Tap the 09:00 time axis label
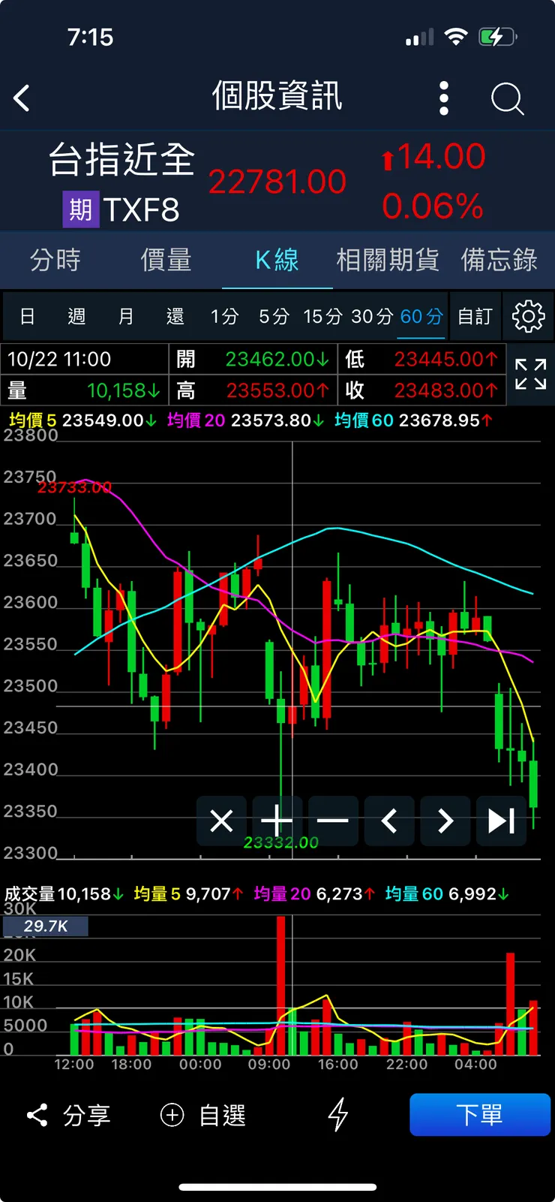 click(x=268, y=1064)
